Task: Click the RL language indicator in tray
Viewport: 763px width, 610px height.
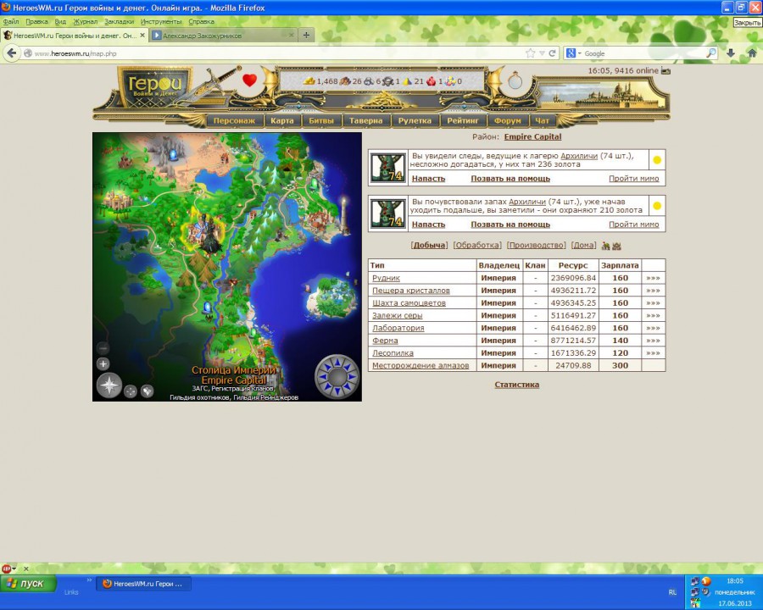Action: coord(672,592)
